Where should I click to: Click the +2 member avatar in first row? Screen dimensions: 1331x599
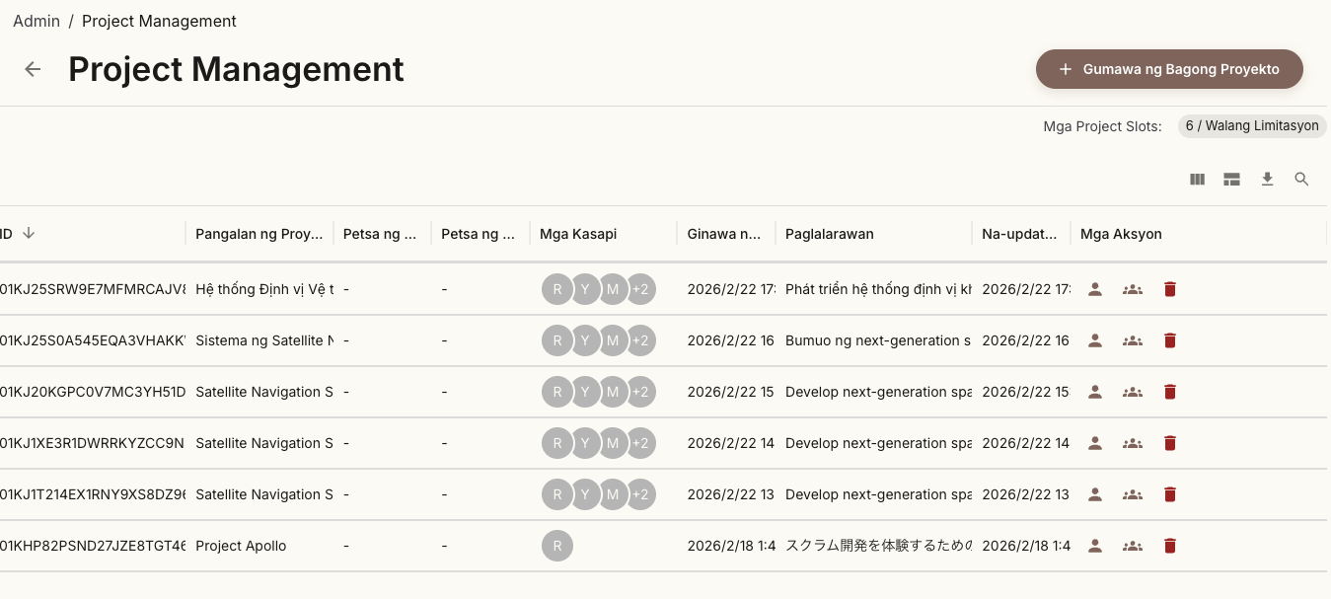point(640,289)
